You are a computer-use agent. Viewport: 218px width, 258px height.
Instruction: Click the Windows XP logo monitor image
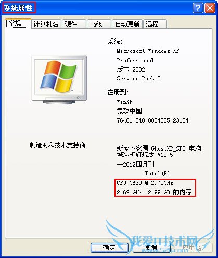pyautogui.click(x=59, y=79)
